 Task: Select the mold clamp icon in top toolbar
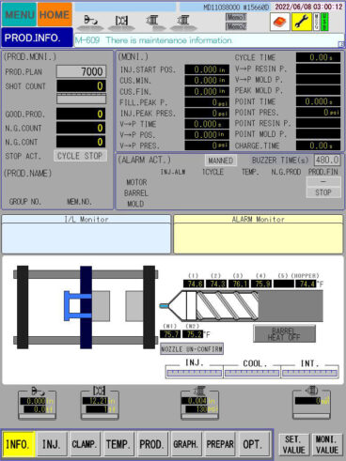(121, 22)
